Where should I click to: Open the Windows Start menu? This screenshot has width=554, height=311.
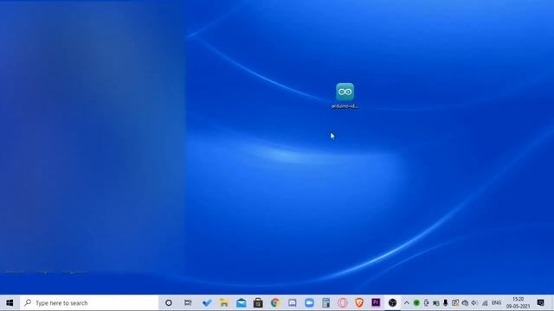click(x=10, y=302)
